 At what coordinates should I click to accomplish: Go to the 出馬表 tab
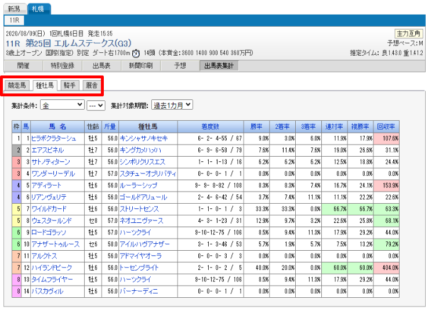101,66
